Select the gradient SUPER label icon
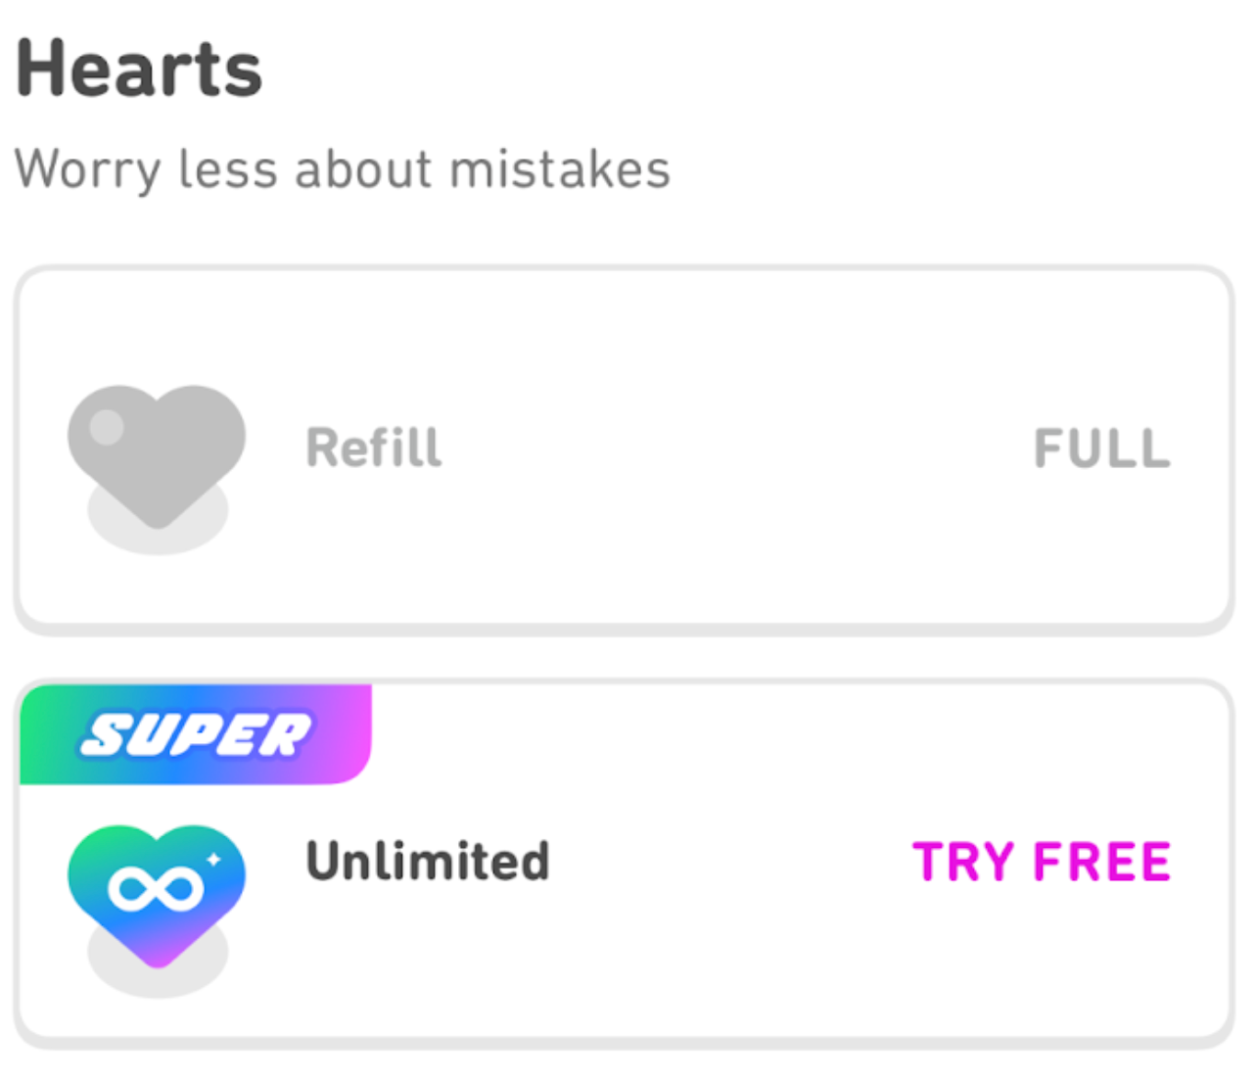 pos(196,734)
